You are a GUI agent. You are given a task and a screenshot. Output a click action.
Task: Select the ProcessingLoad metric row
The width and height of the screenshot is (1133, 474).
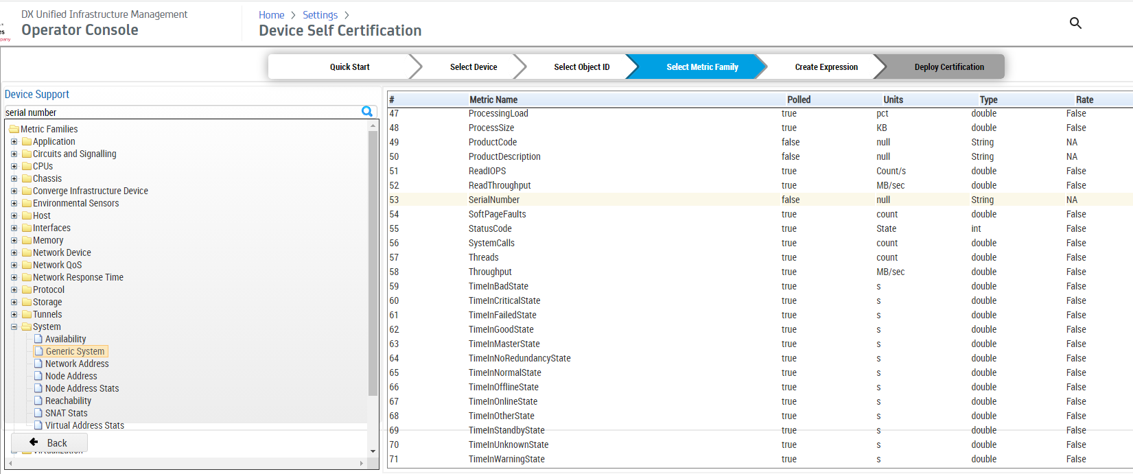tap(760, 113)
